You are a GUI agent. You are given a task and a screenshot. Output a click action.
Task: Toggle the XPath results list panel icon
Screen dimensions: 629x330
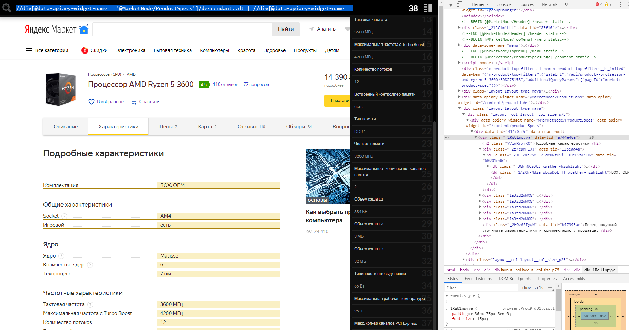click(x=428, y=8)
